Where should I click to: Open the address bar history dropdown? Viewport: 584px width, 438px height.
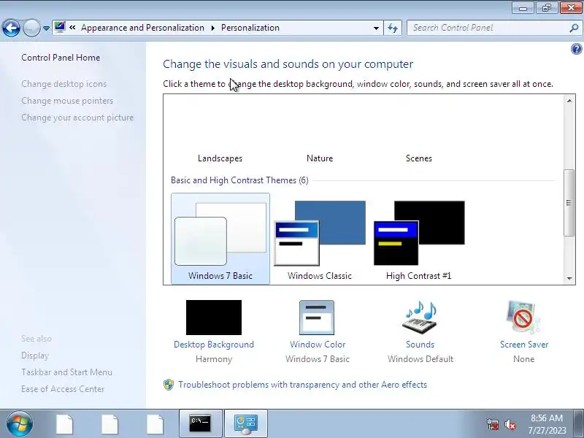tap(376, 28)
